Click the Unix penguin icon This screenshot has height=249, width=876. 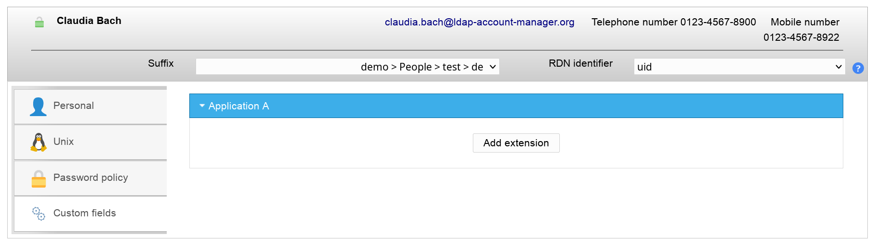point(38,142)
